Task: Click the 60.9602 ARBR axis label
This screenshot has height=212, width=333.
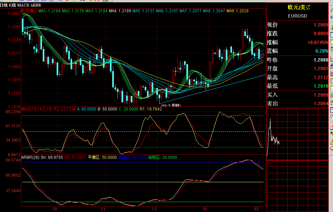Action: 13,175
